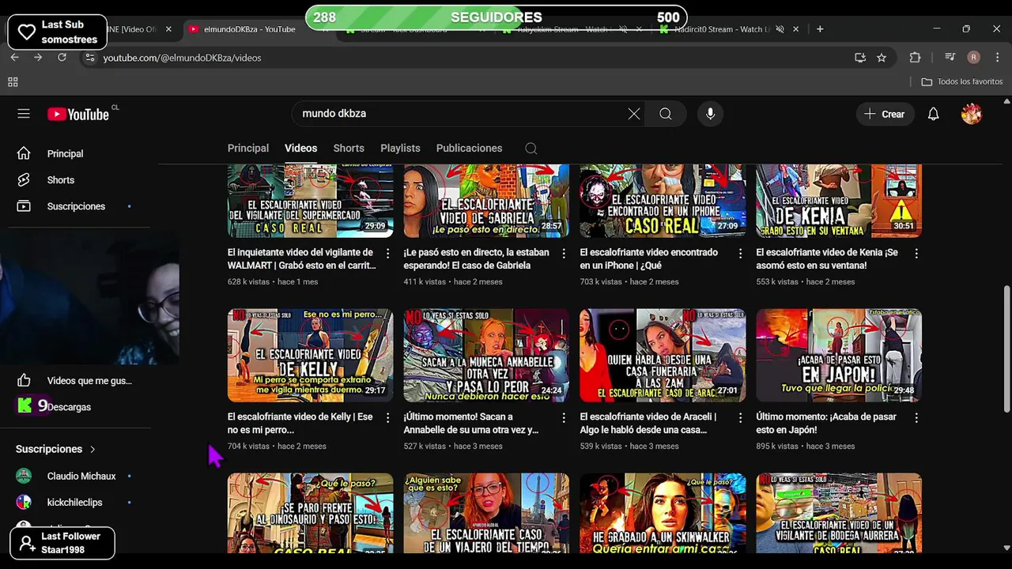
Task: Click the YouTube logo
Action: [79, 114]
